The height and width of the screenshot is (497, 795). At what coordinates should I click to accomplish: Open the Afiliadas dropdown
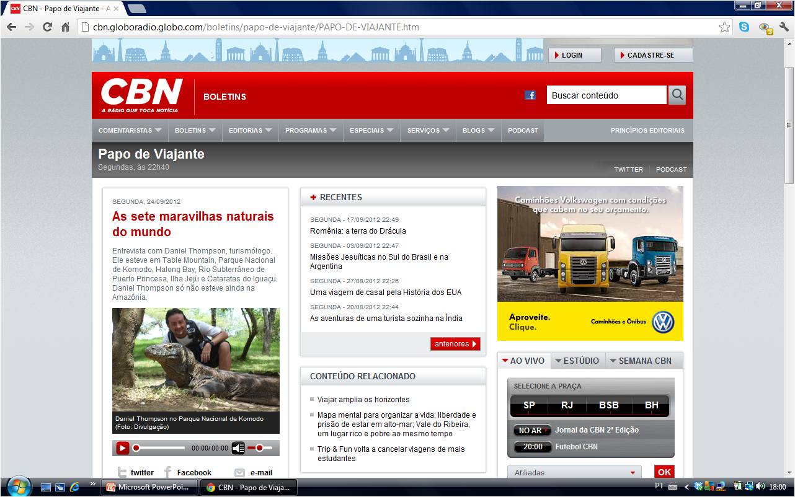(x=574, y=472)
